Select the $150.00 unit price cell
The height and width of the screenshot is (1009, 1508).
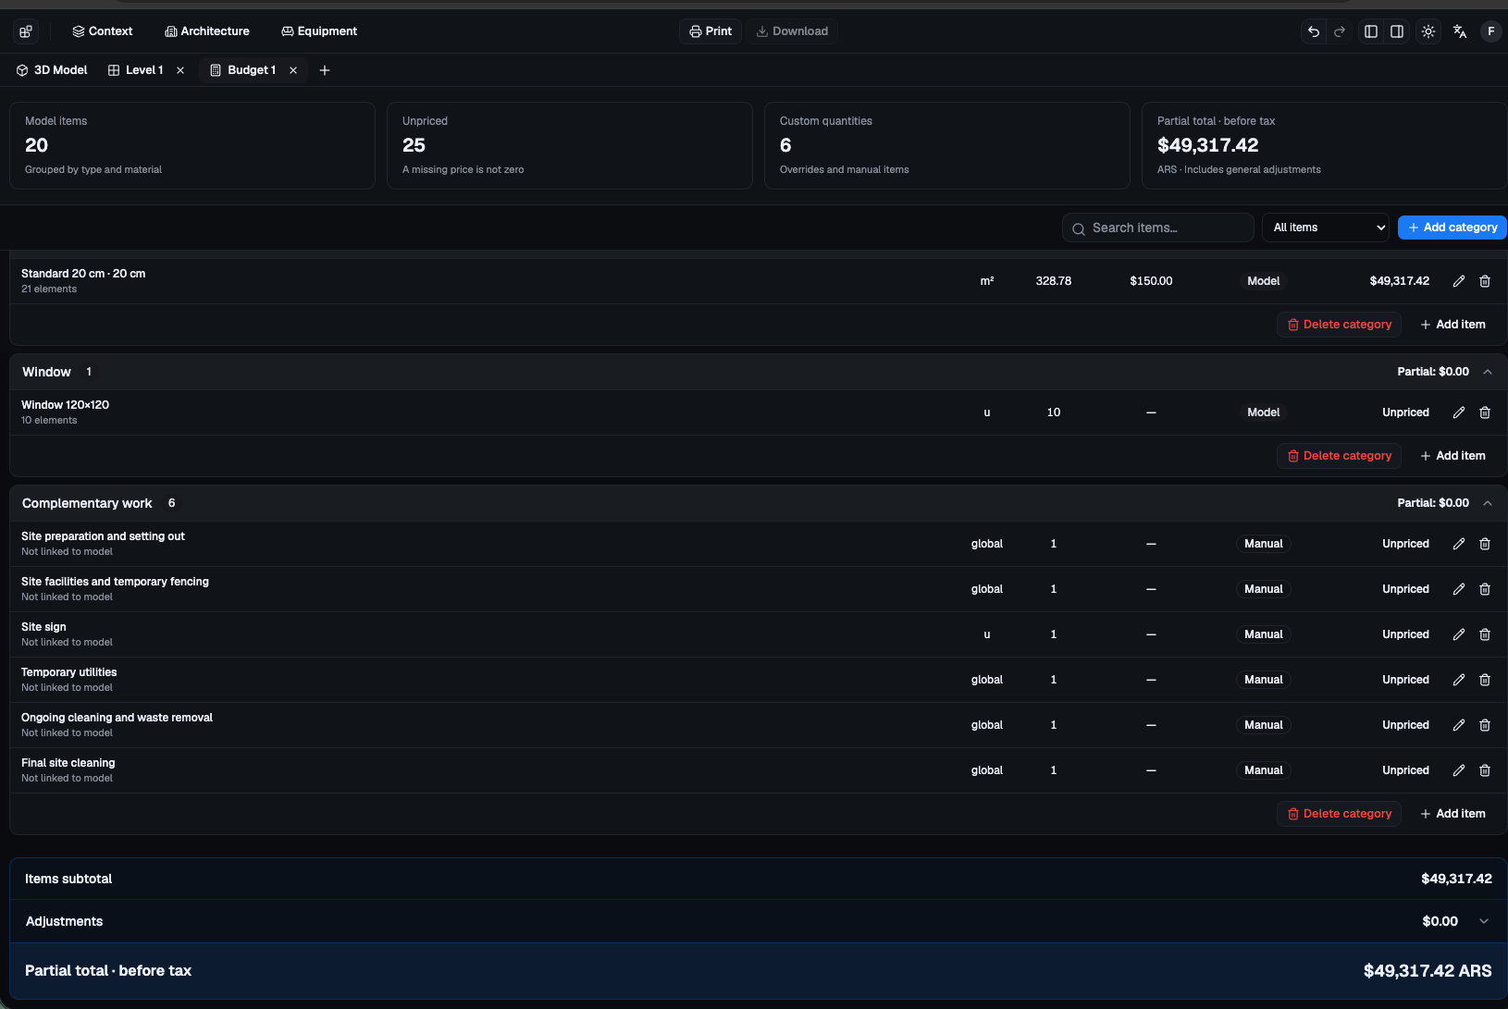click(1151, 281)
